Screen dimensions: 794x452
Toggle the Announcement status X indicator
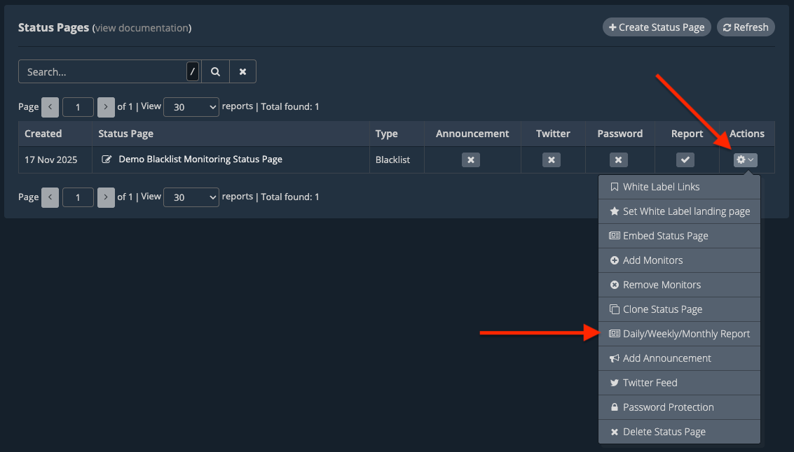click(471, 160)
